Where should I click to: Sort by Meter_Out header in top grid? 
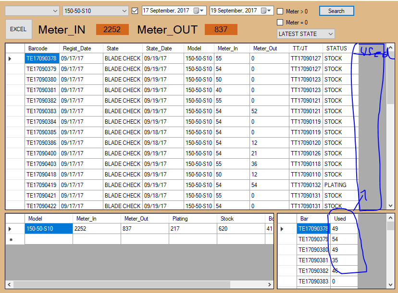pos(270,48)
